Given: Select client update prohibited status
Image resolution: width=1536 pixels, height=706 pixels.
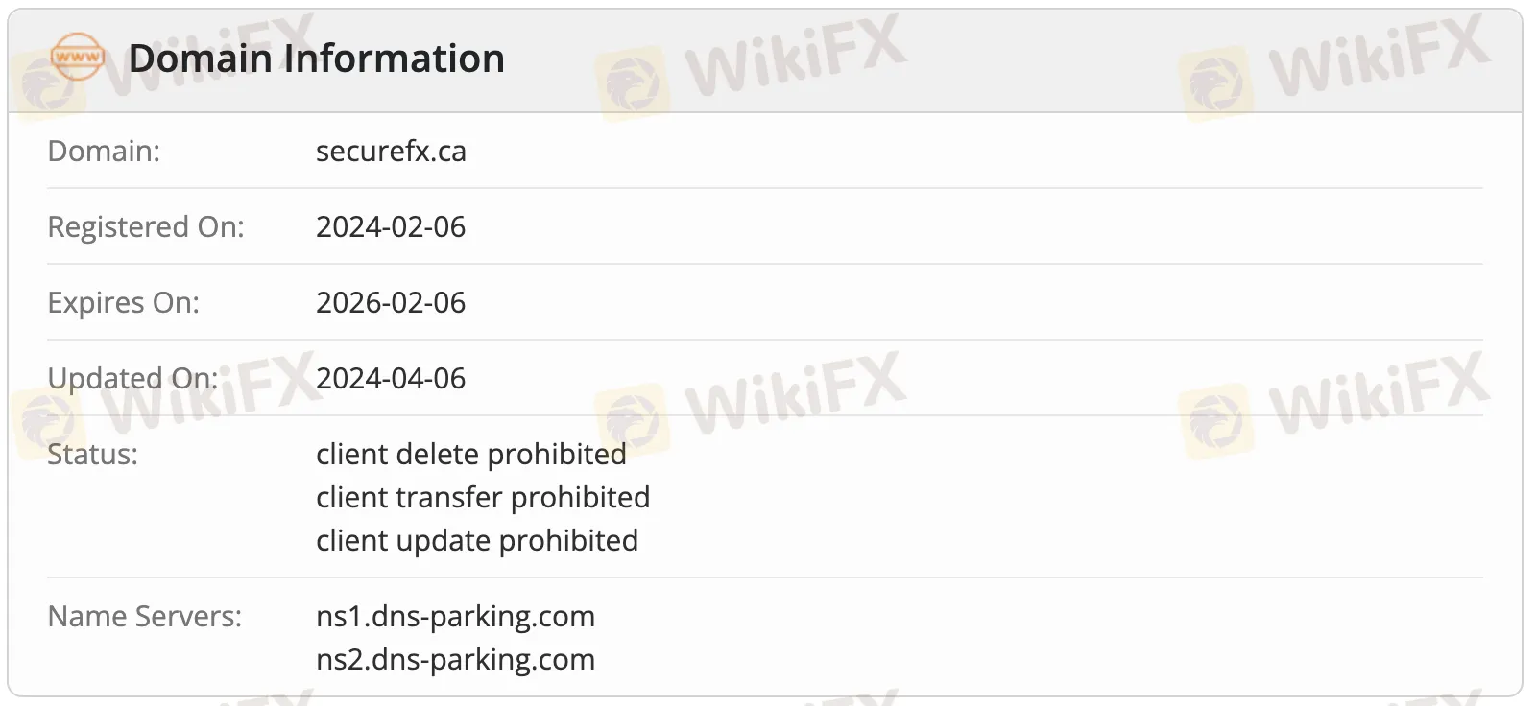Looking at the screenshot, I should pos(477,540).
